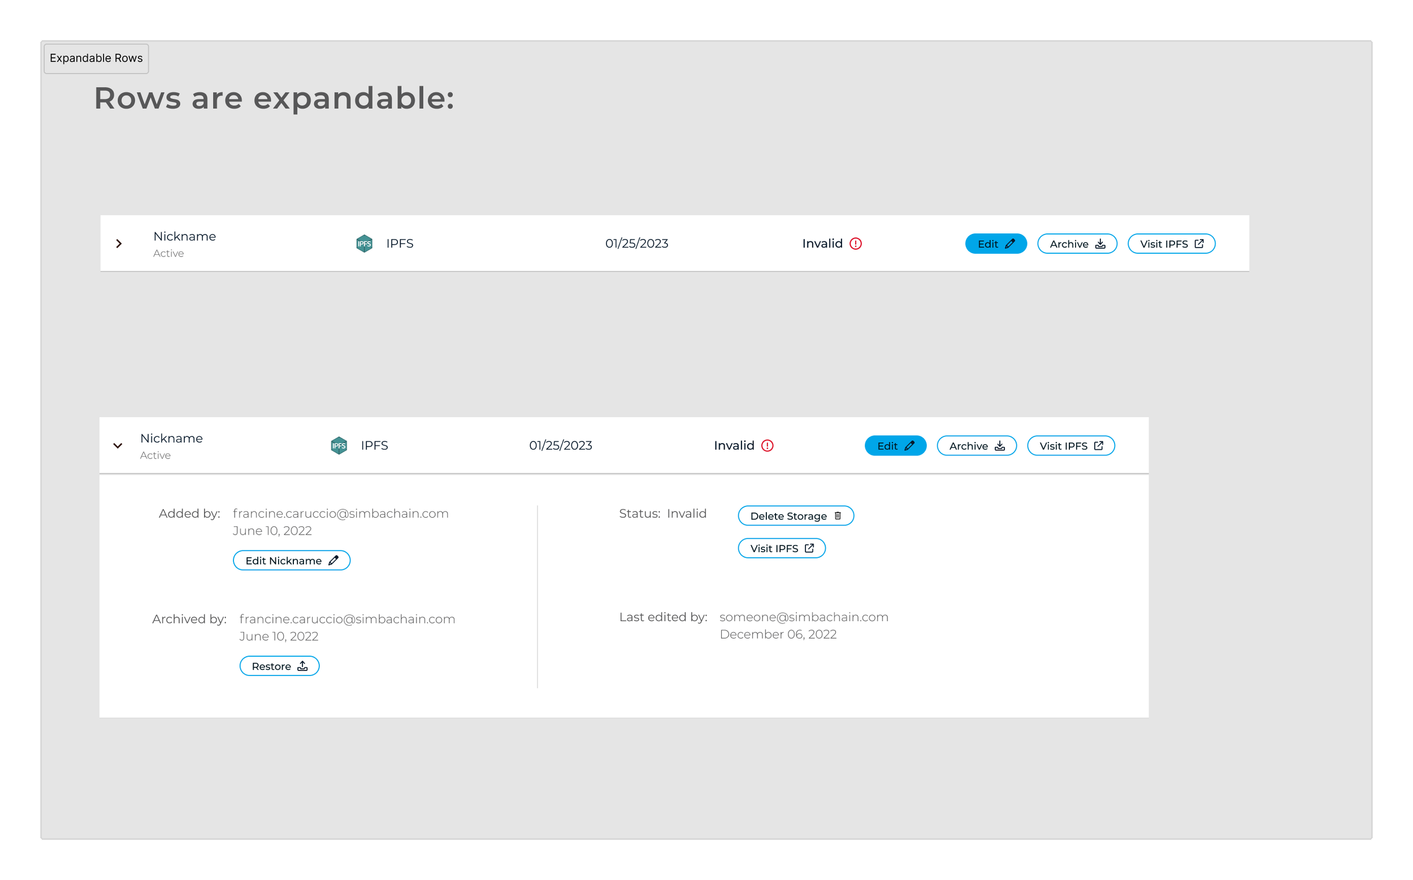Collapse the expanded second Nickname row
Image resolution: width=1413 pixels, height=880 pixels.
click(x=118, y=446)
